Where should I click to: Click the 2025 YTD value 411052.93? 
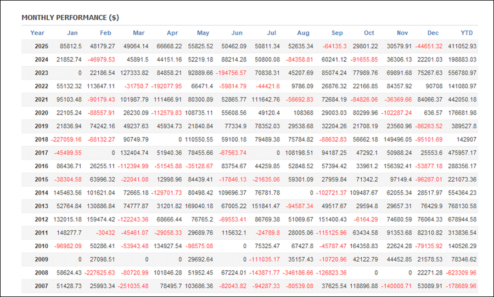[461, 46]
